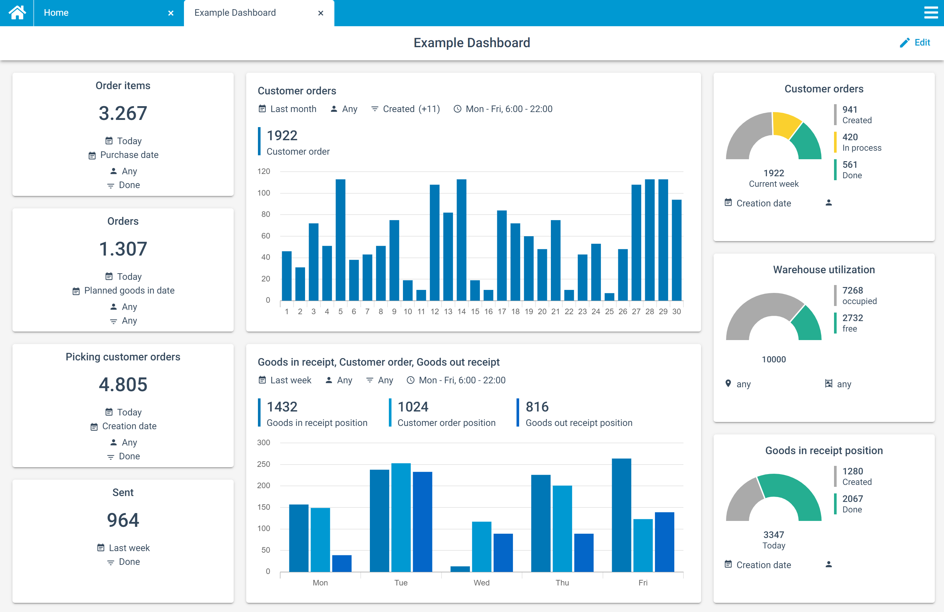The width and height of the screenshot is (944, 612).
Task: Click the tallest bar for day 5
Action: (340, 240)
